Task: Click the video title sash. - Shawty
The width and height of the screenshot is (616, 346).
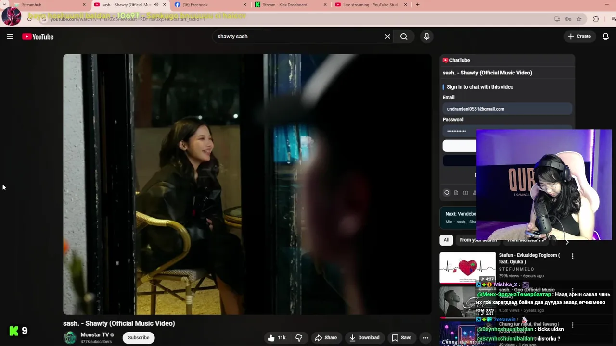Action: point(119,323)
